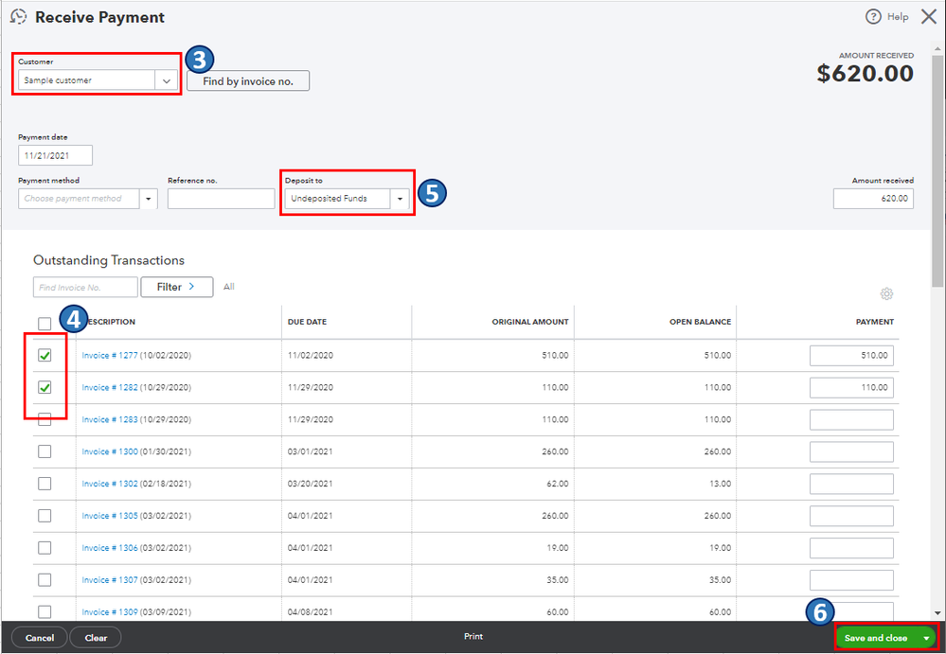
Task: Select the Payment date field
Action: point(56,155)
